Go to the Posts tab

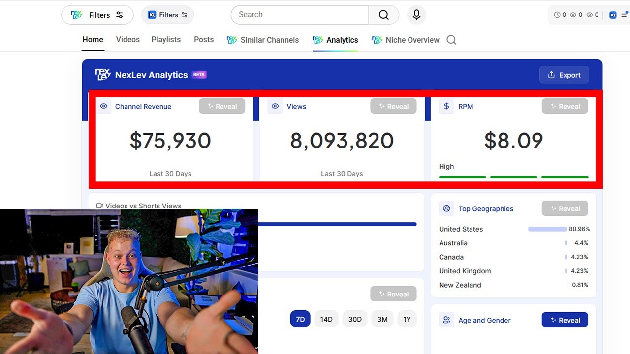click(x=204, y=40)
